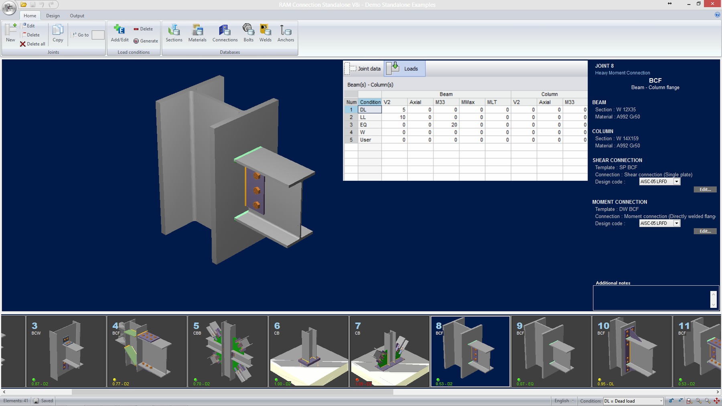Open the Sections database
The image size is (722, 406).
click(174, 33)
